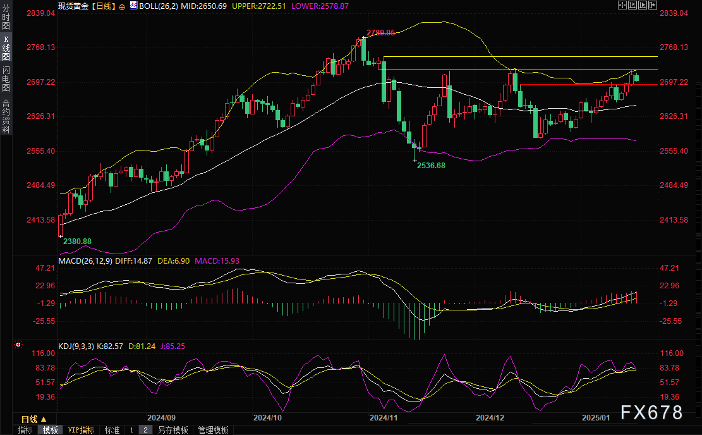Switch to the 指标 bottom tab
Viewport: 702px width, 435px height.
click(25, 430)
